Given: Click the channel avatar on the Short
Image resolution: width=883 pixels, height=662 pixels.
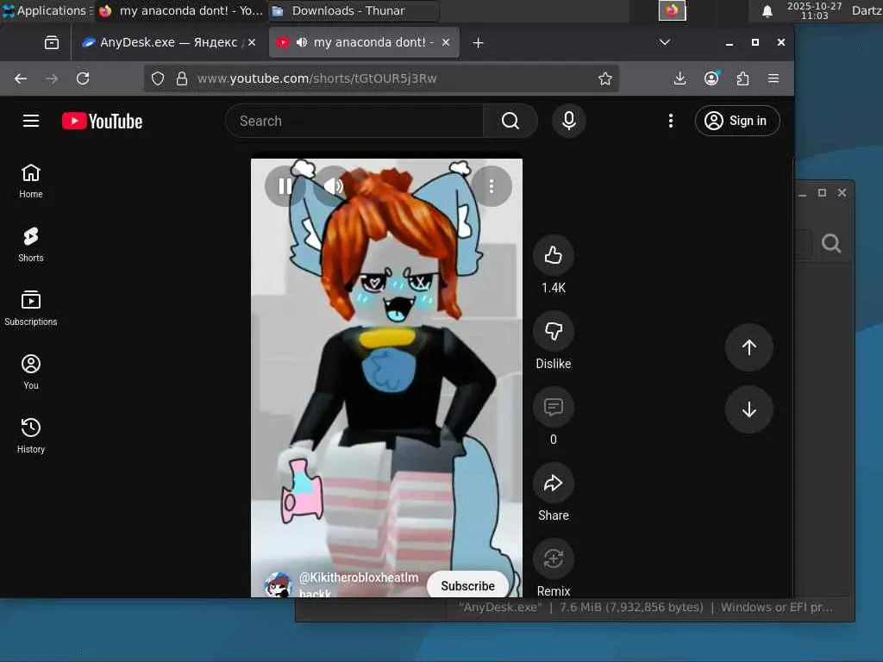Looking at the screenshot, I should (279, 584).
